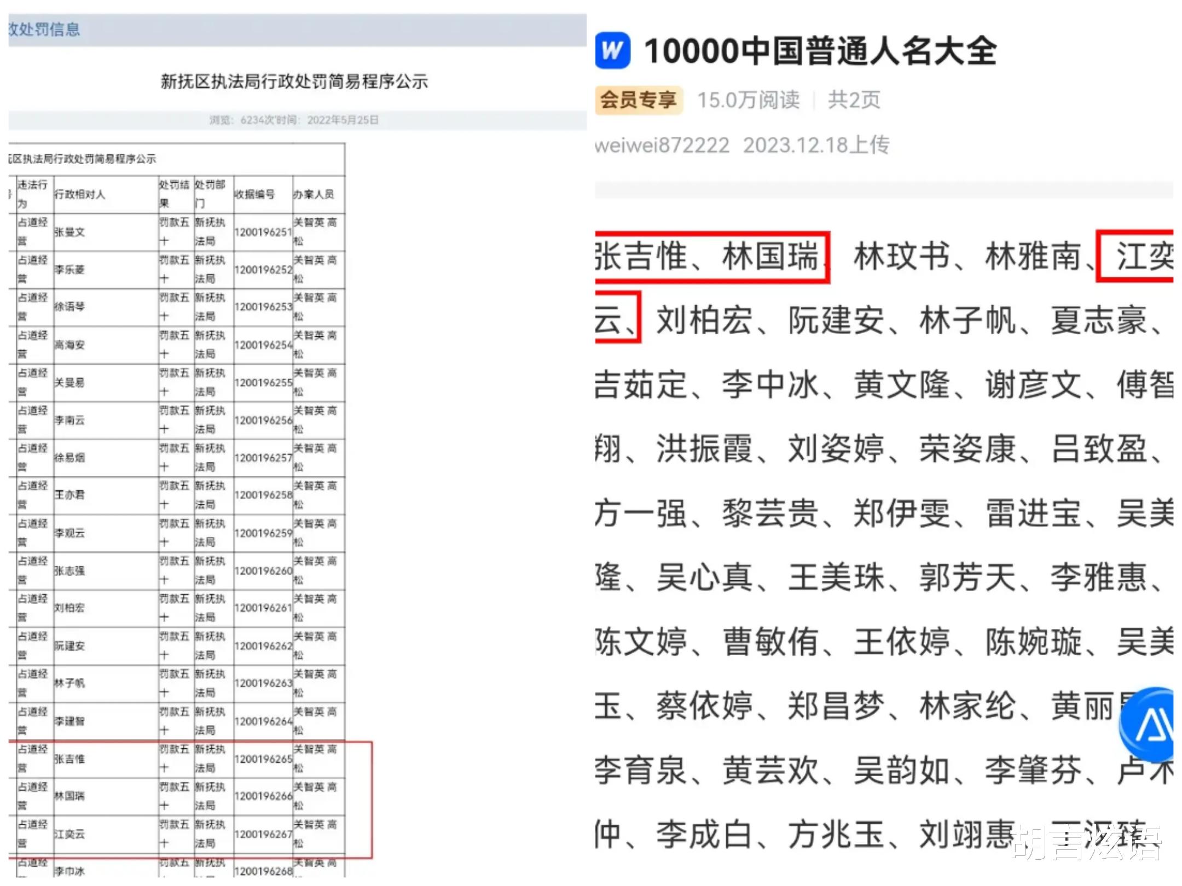Image resolution: width=1182 pixels, height=886 pixels.
Task: Select the 张吉惟 table cell
Action: coord(69,759)
